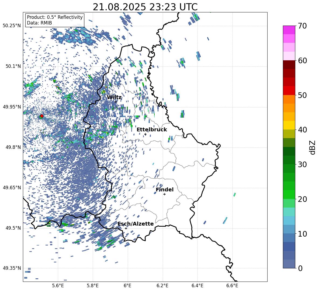Click the 10 tick on colorbar
Image resolution: width=319 pixels, height=291 pixels.
302,234
